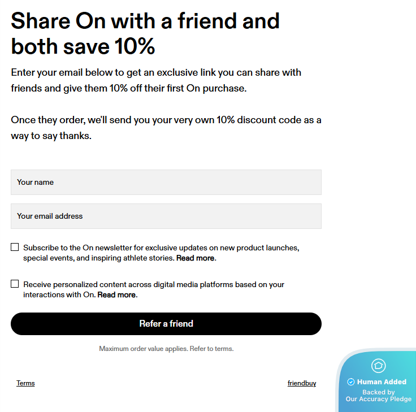The width and height of the screenshot is (416, 412).
Task: Open the Terms link
Action: point(25,383)
